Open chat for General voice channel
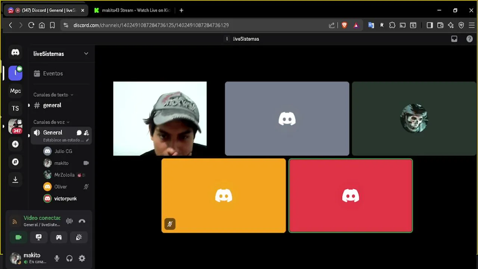 tap(79, 133)
